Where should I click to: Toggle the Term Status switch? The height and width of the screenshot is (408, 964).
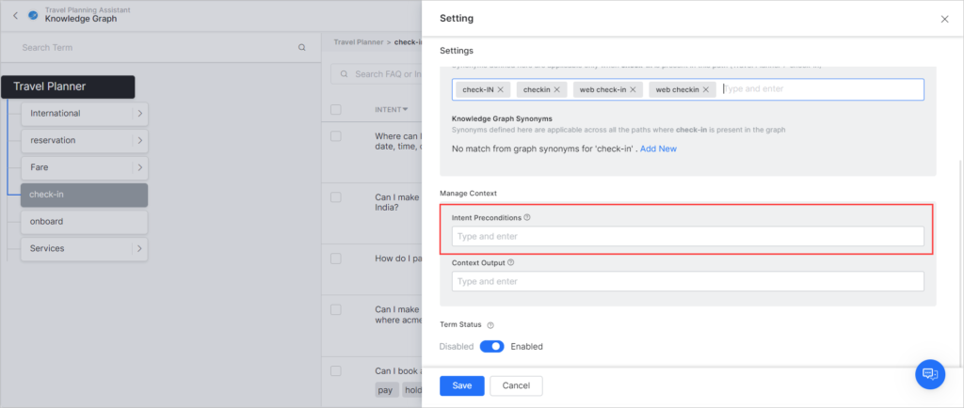point(491,346)
